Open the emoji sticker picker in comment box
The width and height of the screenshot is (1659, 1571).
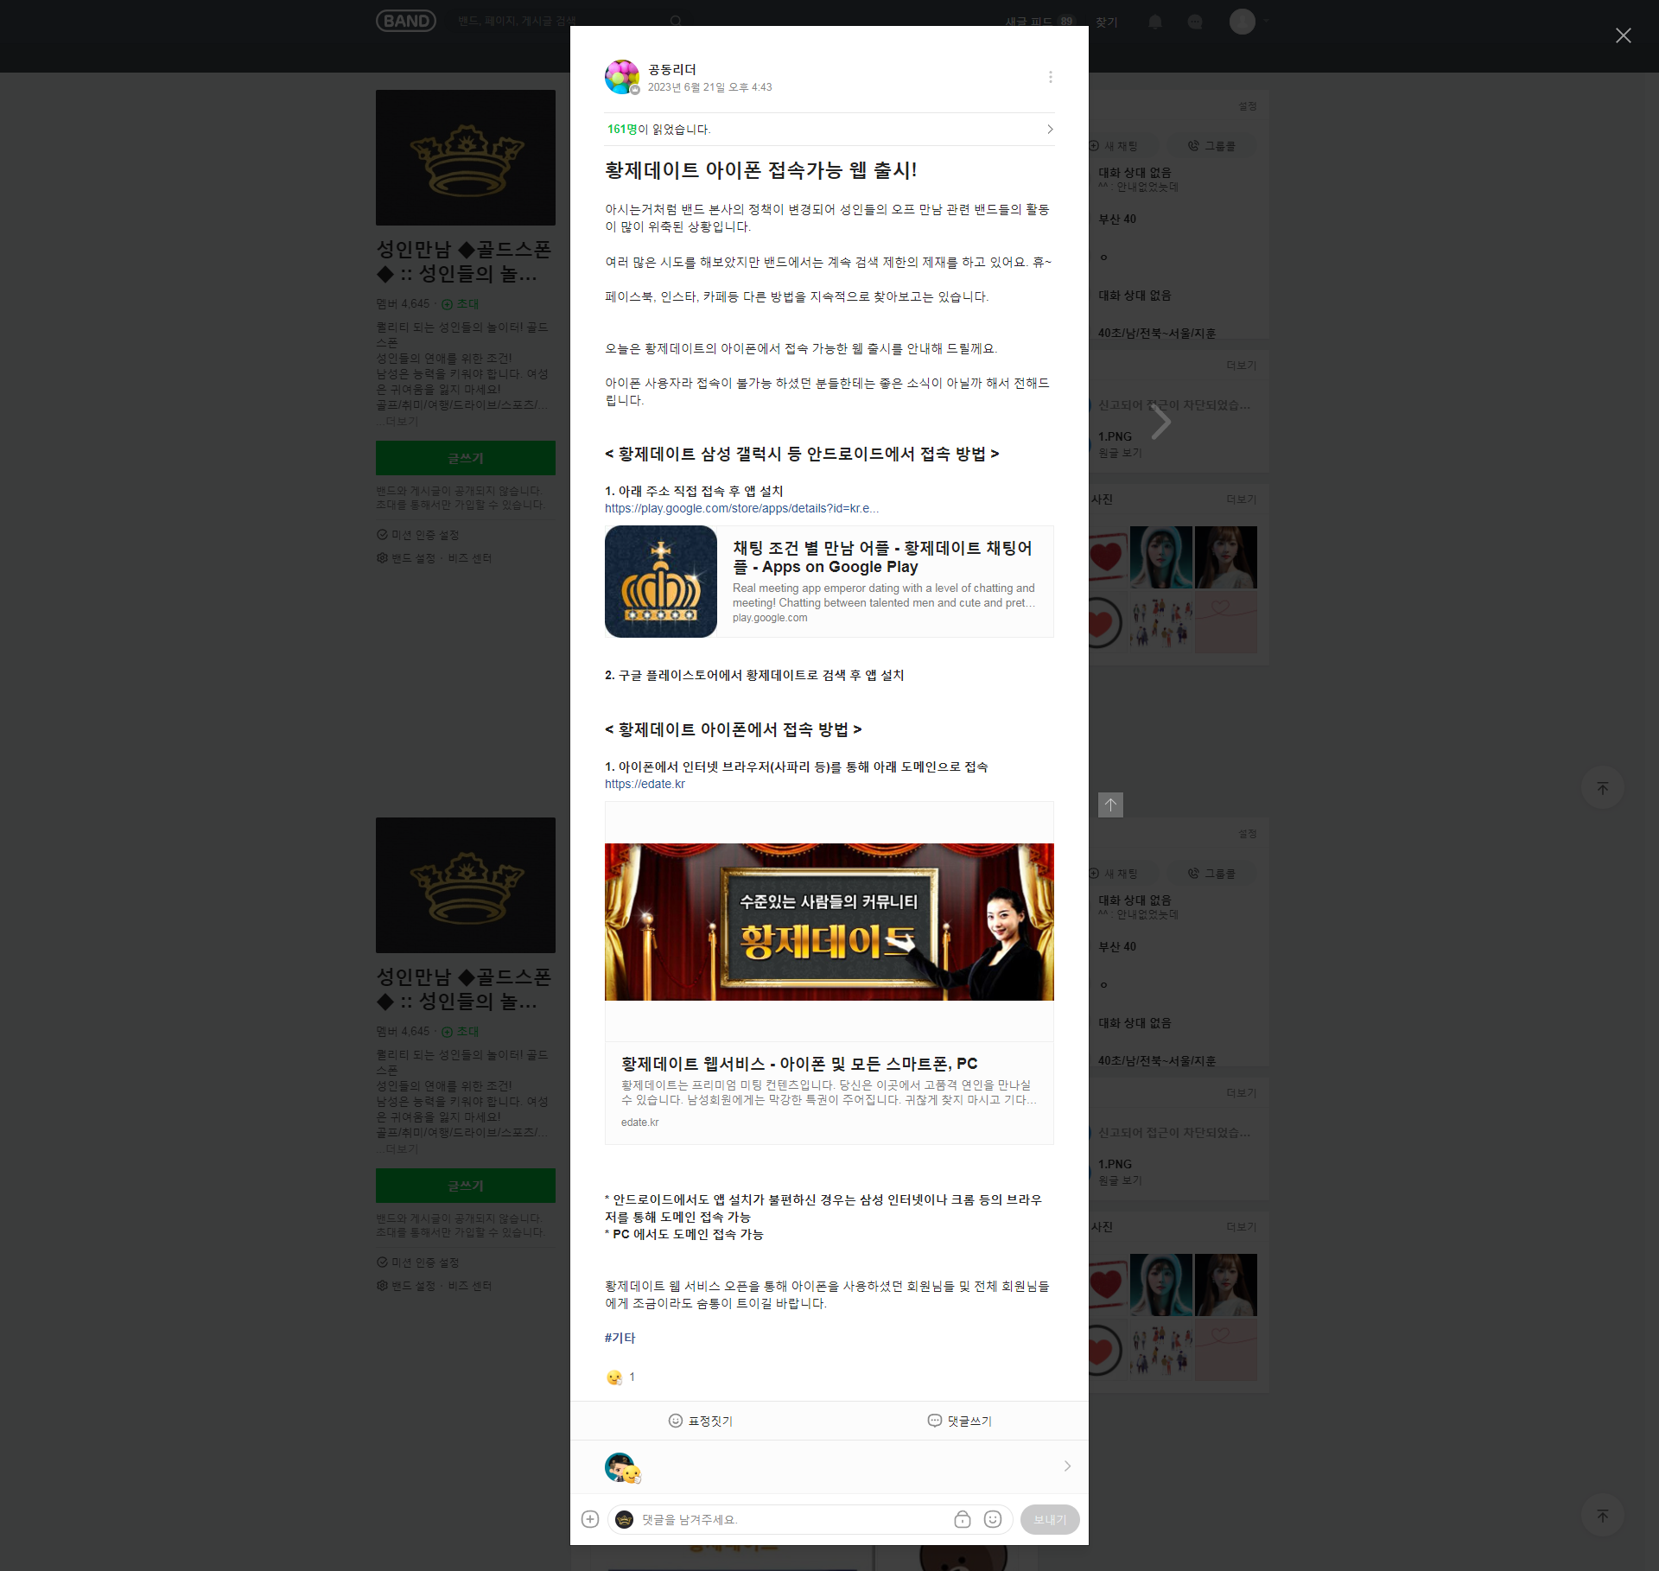tap(993, 1519)
